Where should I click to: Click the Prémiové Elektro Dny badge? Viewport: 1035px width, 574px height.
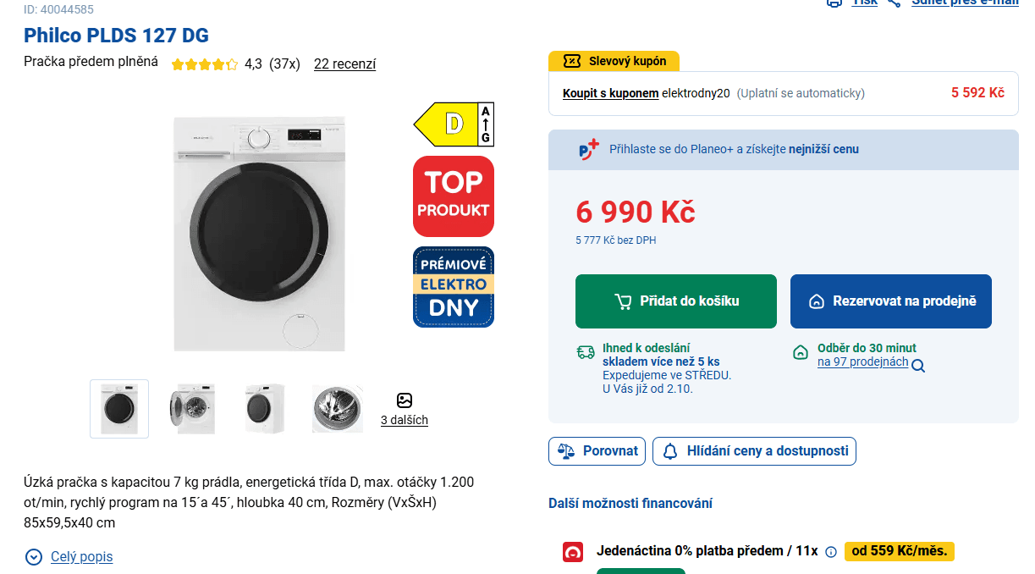click(x=453, y=287)
